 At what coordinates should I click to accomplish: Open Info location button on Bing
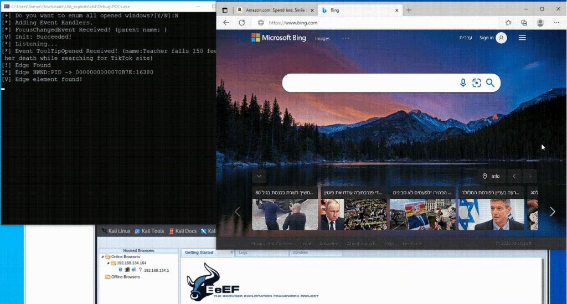tap(492, 176)
